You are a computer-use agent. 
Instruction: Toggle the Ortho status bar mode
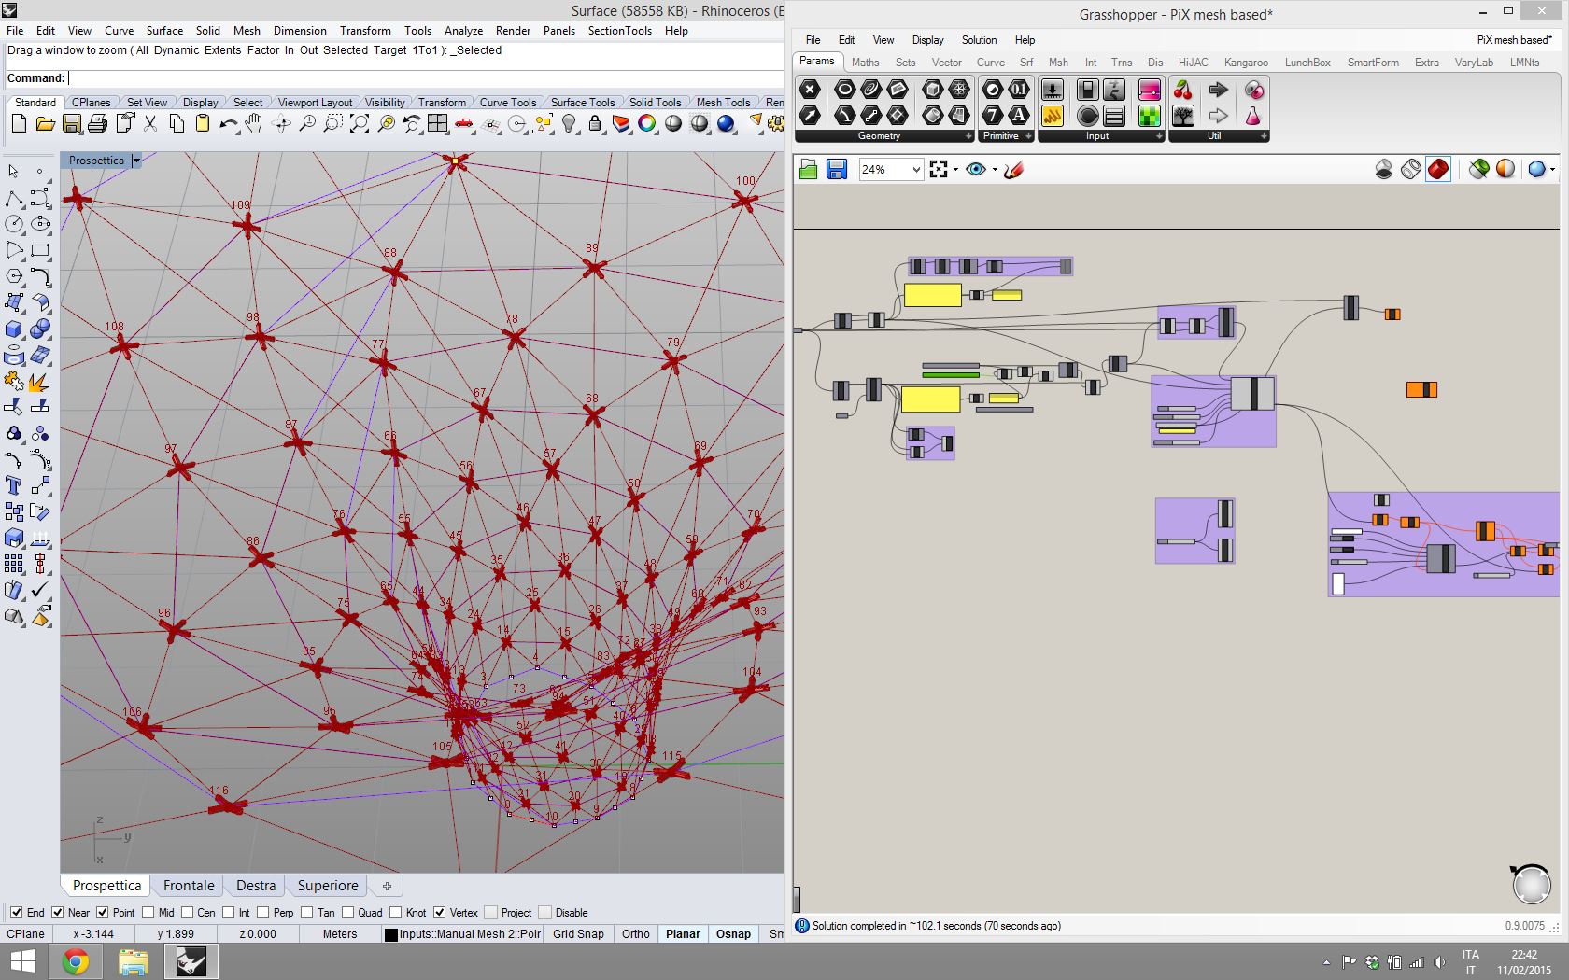(x=635, y=933)
